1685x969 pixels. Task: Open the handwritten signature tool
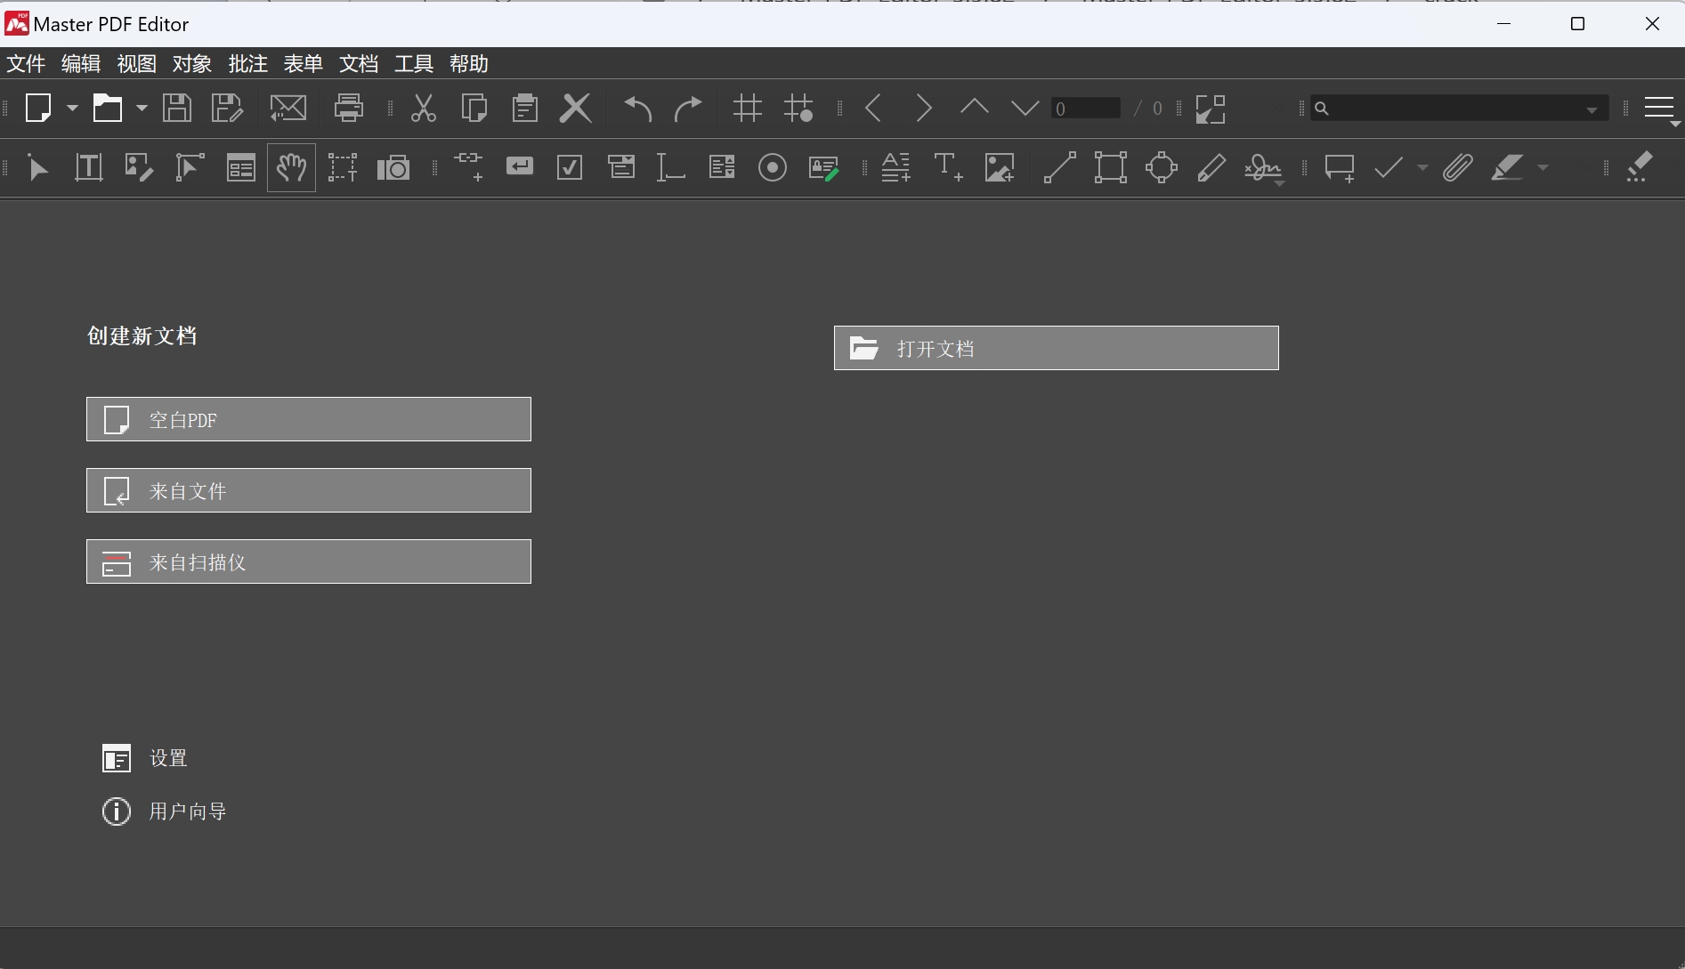[x=1264, y=168]
